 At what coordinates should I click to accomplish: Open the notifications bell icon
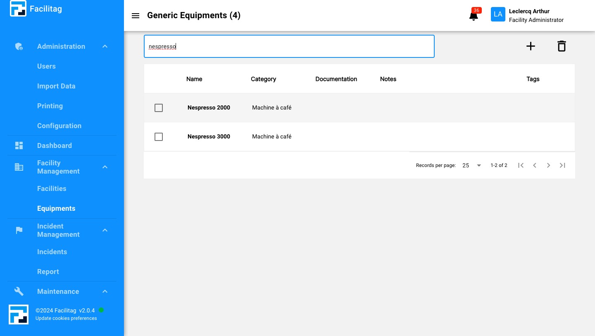[474, 16]
